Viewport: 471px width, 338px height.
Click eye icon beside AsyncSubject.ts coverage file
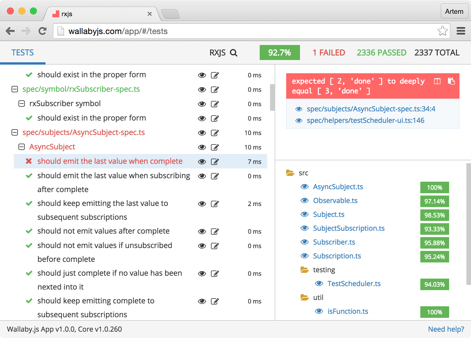[305, 187]
